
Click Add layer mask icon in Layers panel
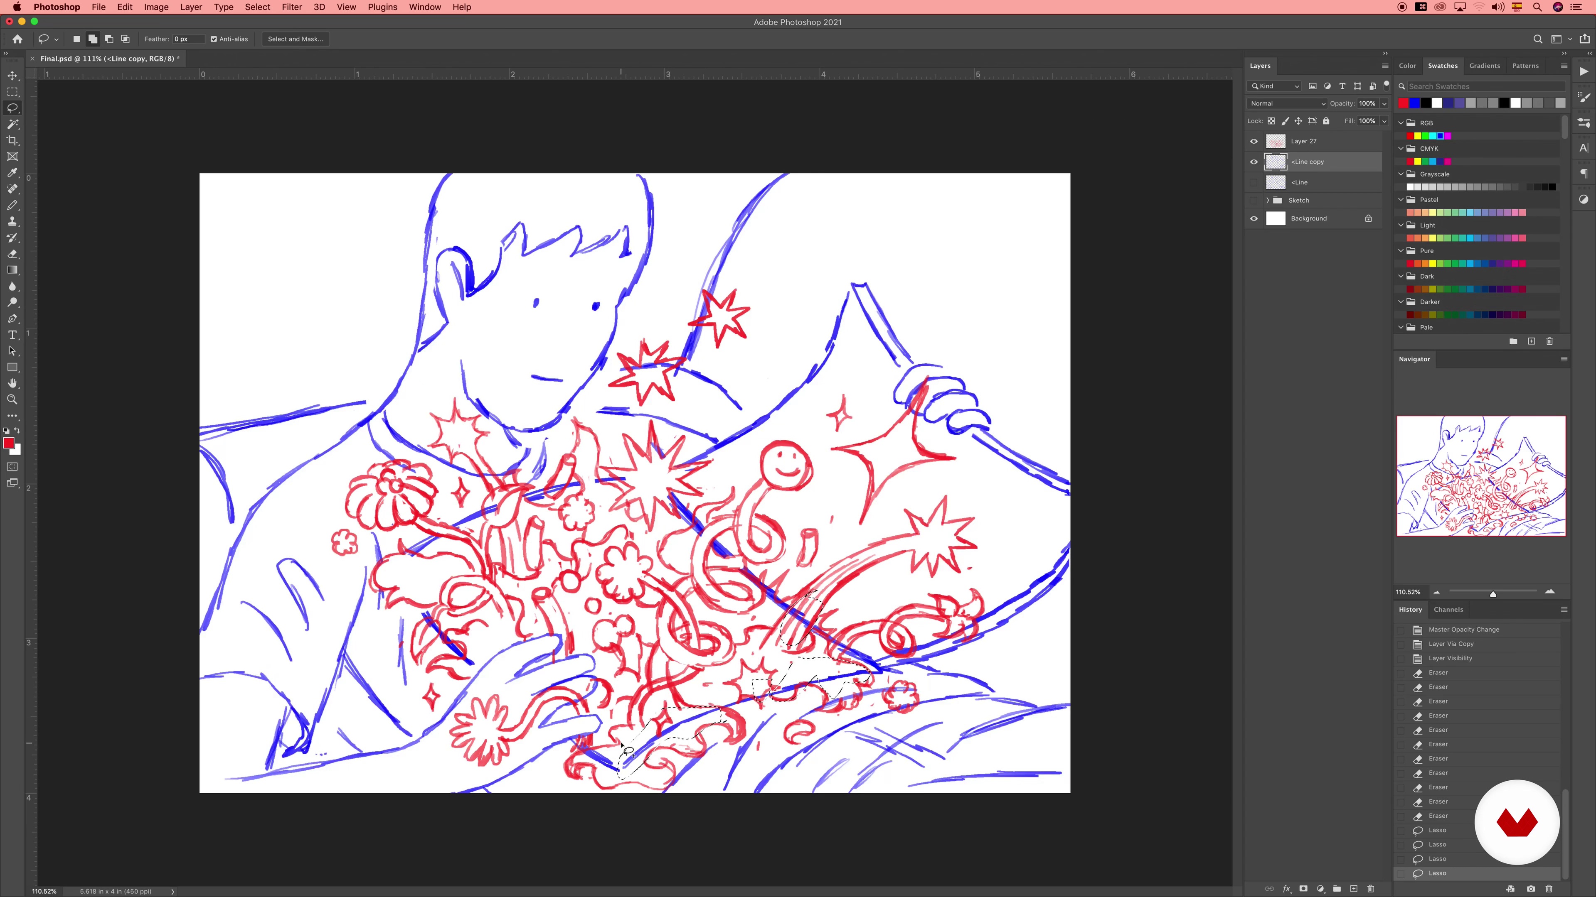click(x=1303, y=888)
